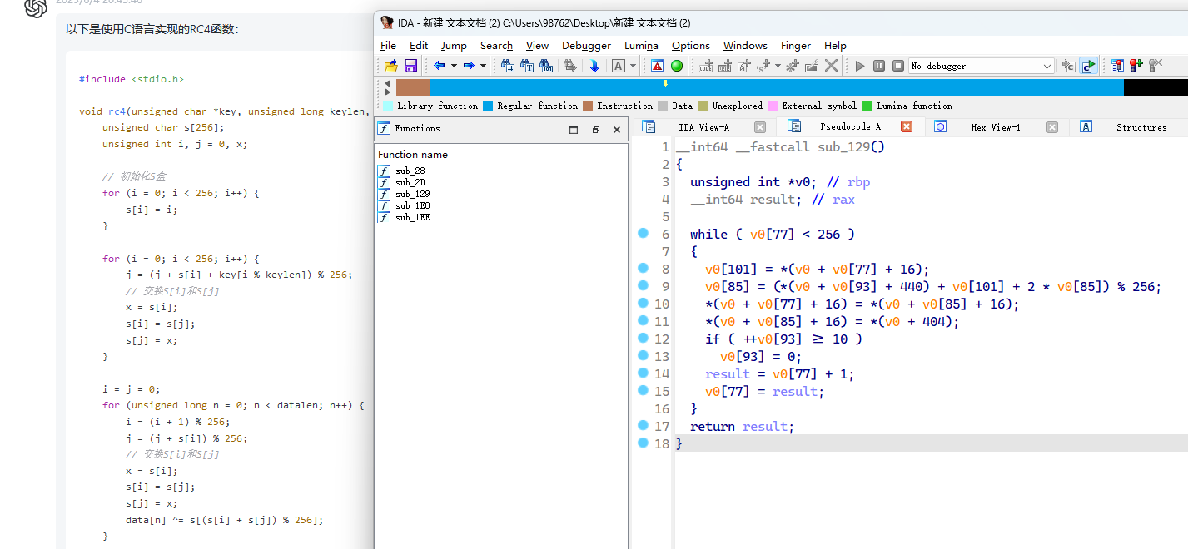Click the green circle toolbar icon
Viewport: 1188px width, 549px height.
[x=677, y=66]
